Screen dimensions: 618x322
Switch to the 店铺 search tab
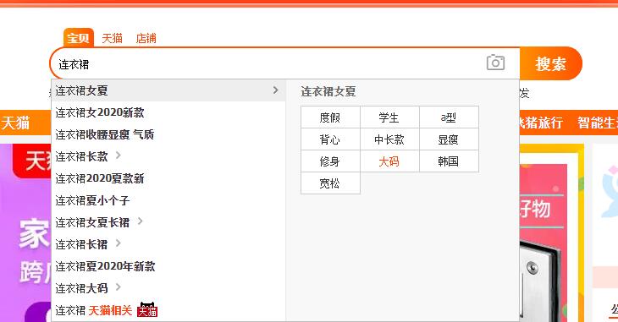coord(146,38)
